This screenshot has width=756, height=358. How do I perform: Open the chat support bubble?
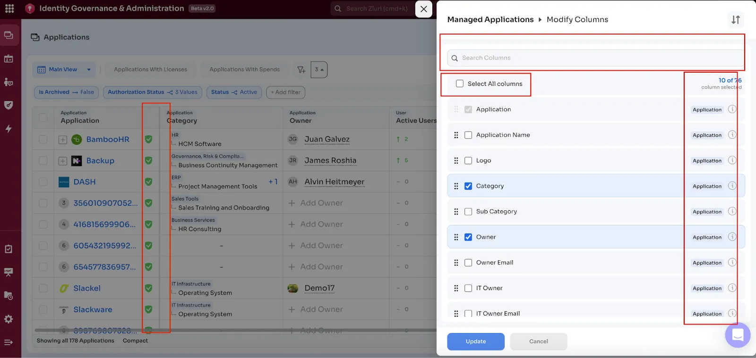coord(738,335)
